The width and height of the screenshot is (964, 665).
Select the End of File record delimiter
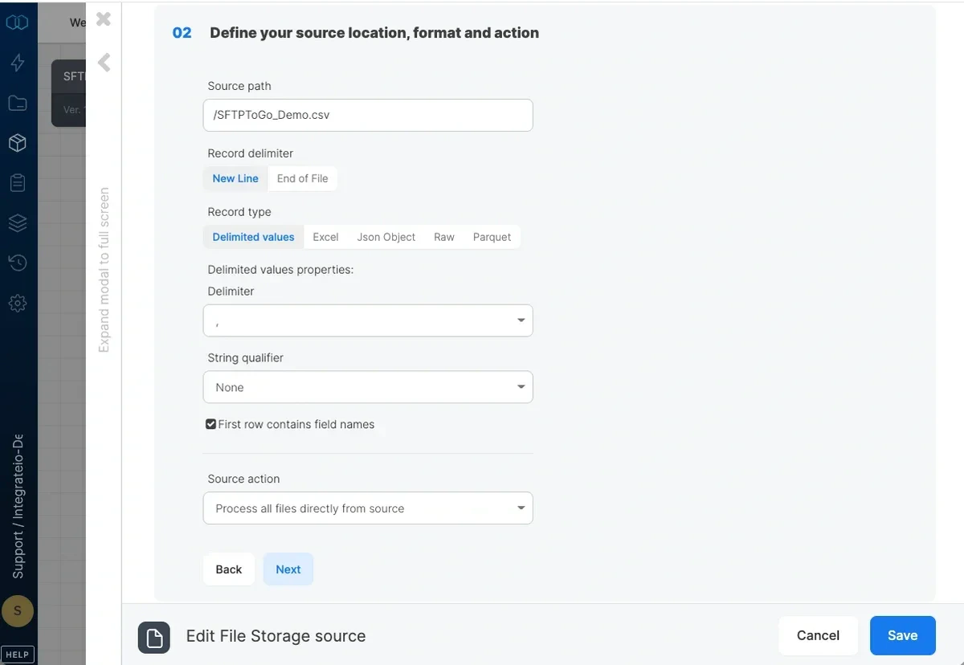coord(302,177)
